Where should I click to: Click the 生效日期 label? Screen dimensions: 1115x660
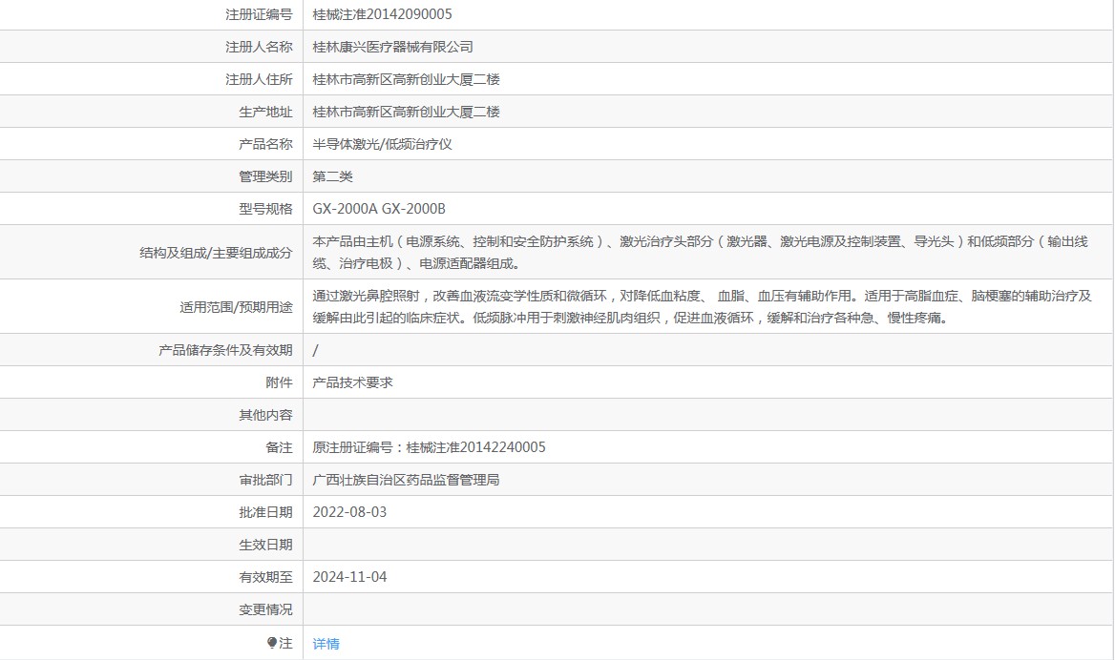pos(265,545)
